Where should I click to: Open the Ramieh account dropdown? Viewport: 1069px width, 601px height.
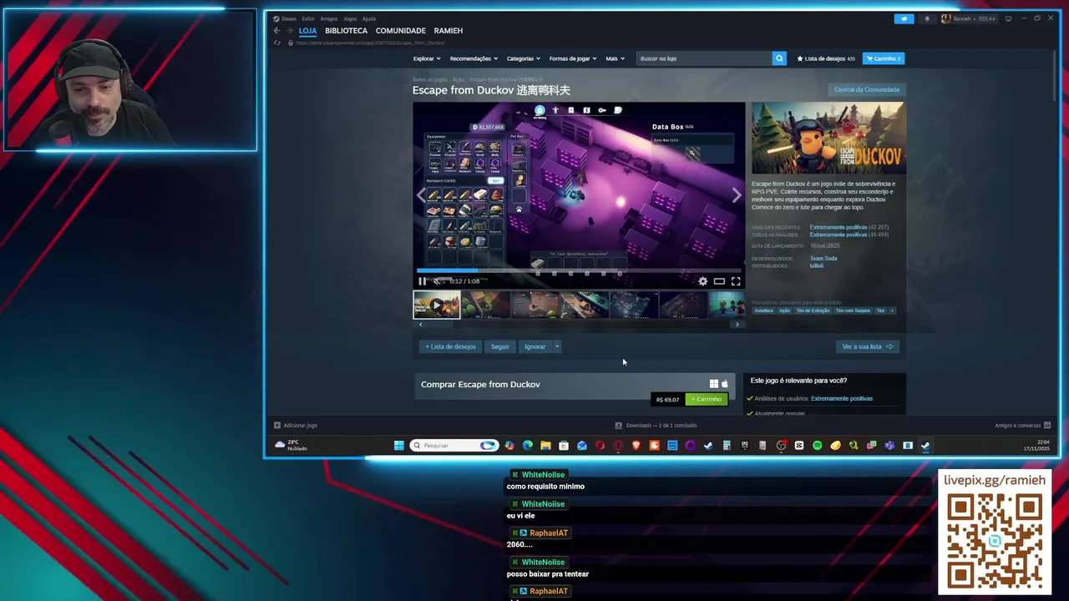(969, 18)
